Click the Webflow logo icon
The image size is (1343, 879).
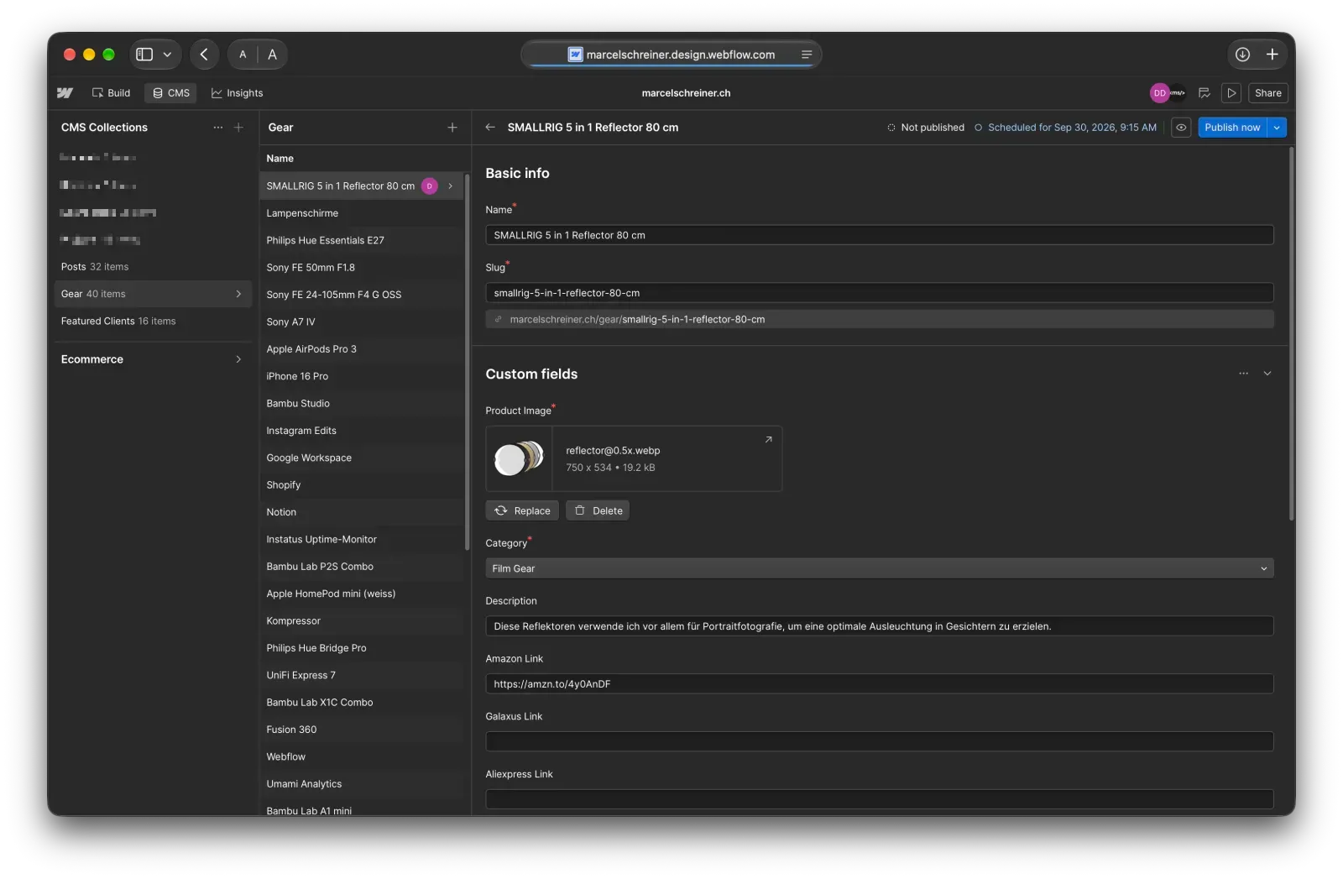65,93
